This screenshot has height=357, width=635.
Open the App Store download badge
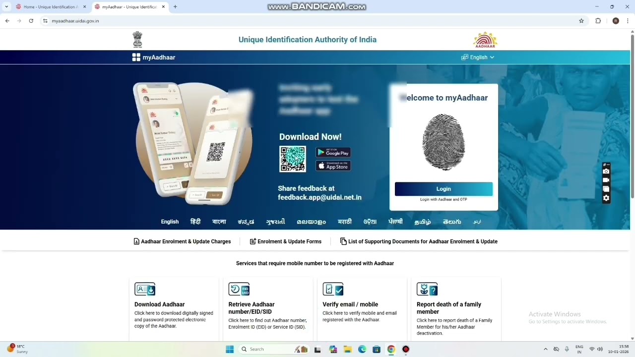[333, 166]
